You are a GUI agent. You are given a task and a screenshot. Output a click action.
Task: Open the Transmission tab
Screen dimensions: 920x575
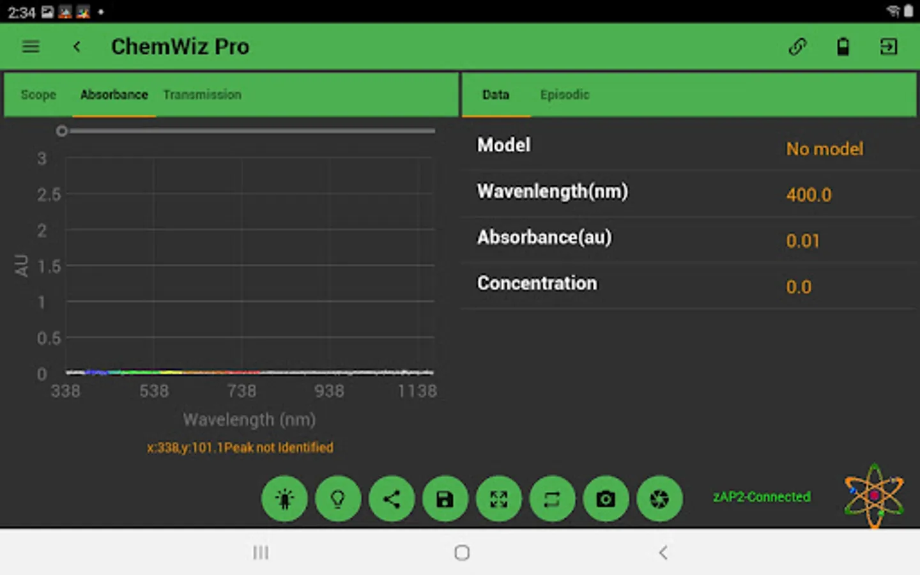202,95
